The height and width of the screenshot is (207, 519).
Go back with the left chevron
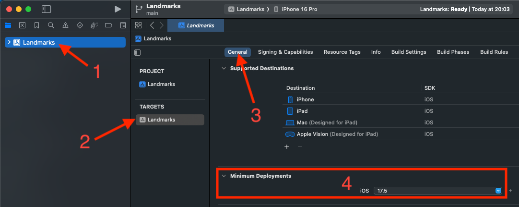tap(152, 25)
